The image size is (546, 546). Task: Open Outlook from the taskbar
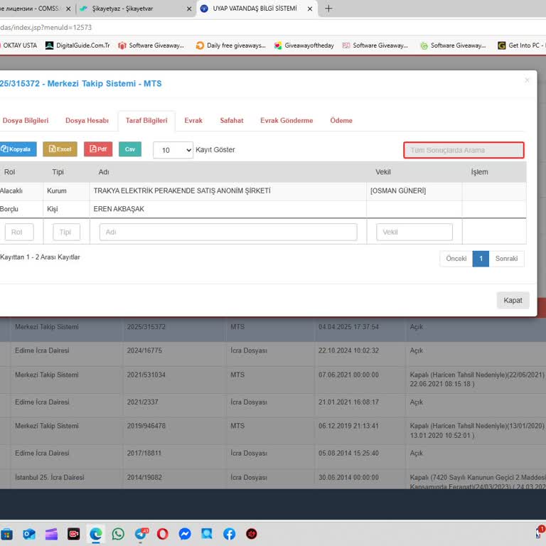29,533
